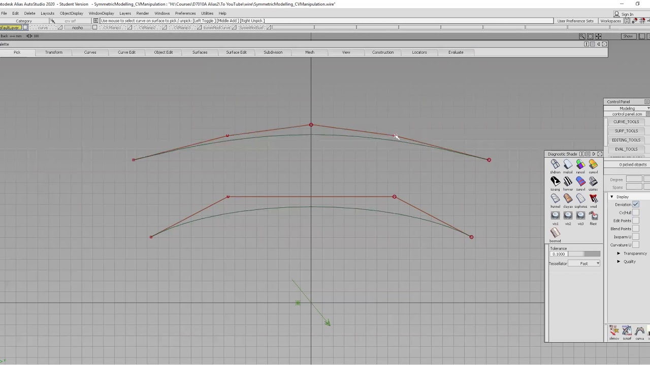This screenshot has width=650, height=365.
Task: Apply the clayao clay ambient occlusion shader
Action: [568, 199]
